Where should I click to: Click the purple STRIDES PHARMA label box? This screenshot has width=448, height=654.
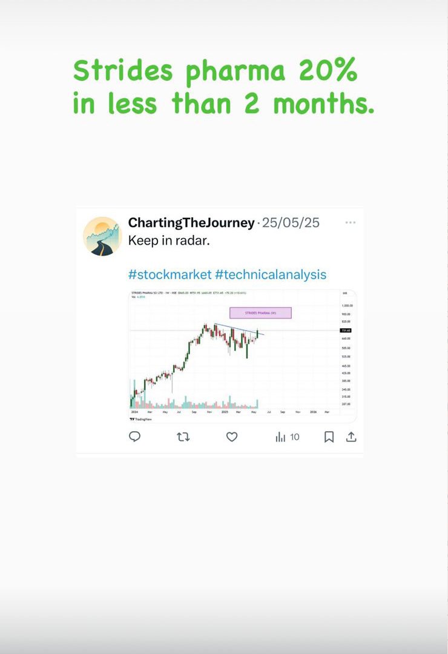pyautogui.click(x=260, y=312)
